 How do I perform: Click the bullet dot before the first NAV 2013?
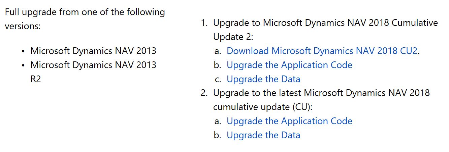(x=23, y=52)
